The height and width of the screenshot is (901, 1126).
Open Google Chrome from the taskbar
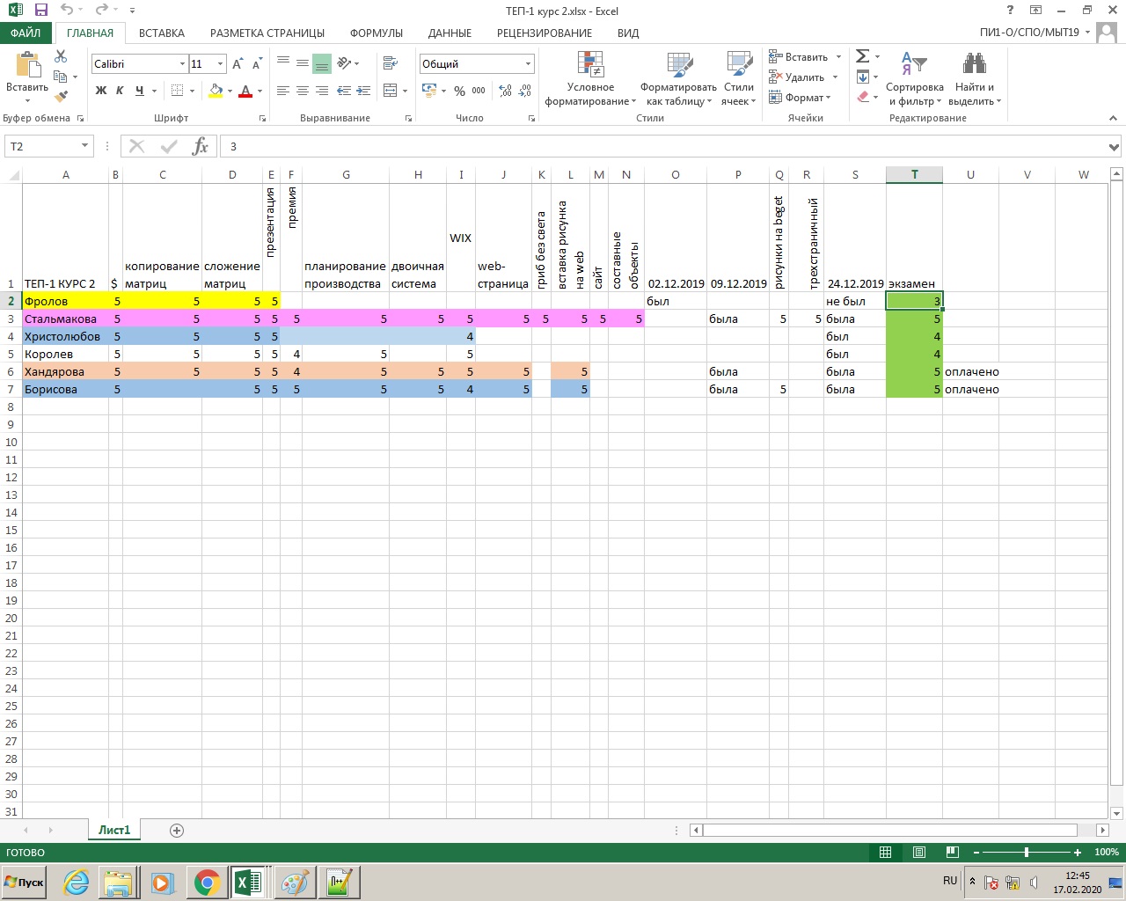click(207, 883)
